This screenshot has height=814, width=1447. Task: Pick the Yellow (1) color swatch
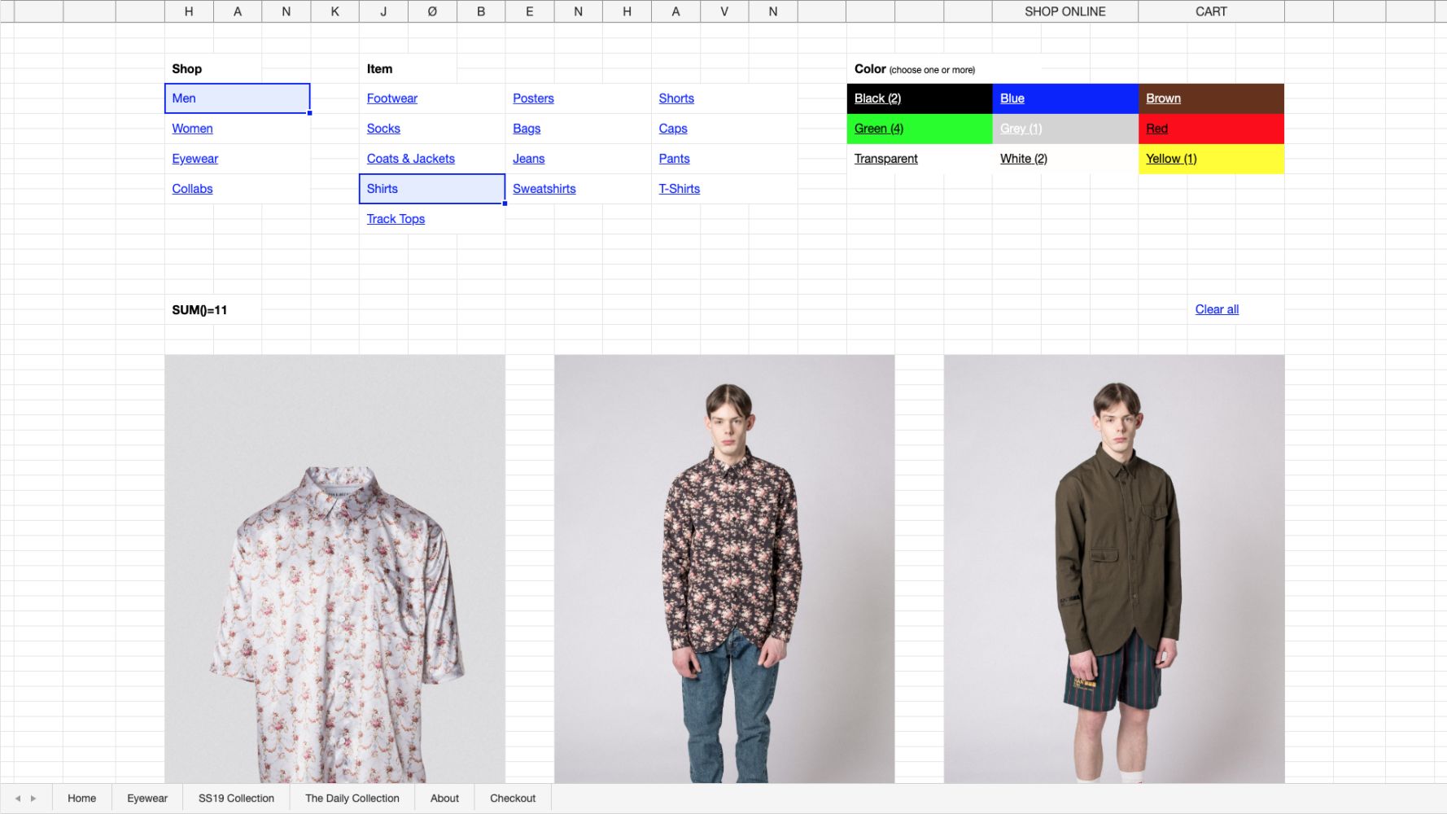click(x=1211, y=159)
